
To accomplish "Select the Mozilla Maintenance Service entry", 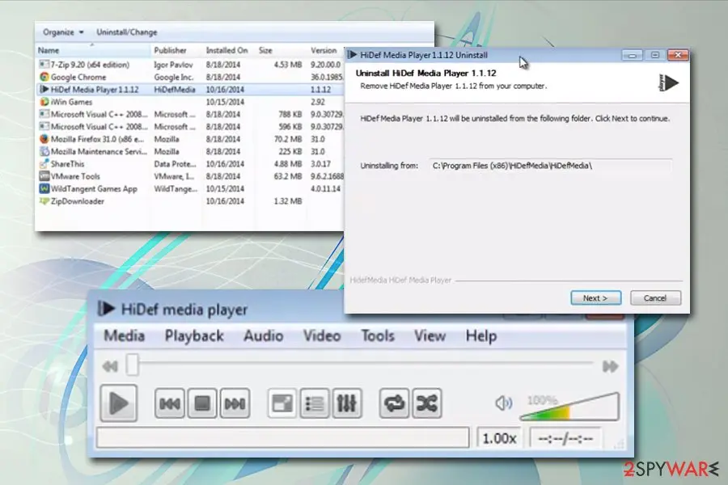I will (x=190, y=151).
